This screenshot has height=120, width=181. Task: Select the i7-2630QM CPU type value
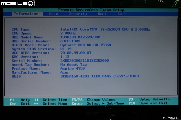click(105, 29)
